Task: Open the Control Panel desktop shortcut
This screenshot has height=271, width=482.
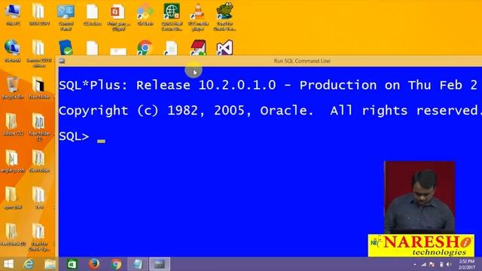Action: point(66,17)
